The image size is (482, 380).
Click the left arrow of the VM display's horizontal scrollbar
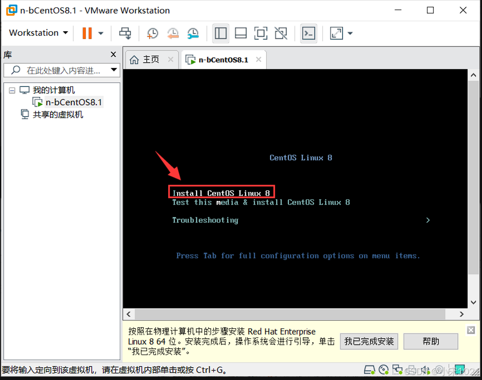(x=129, y=314)
